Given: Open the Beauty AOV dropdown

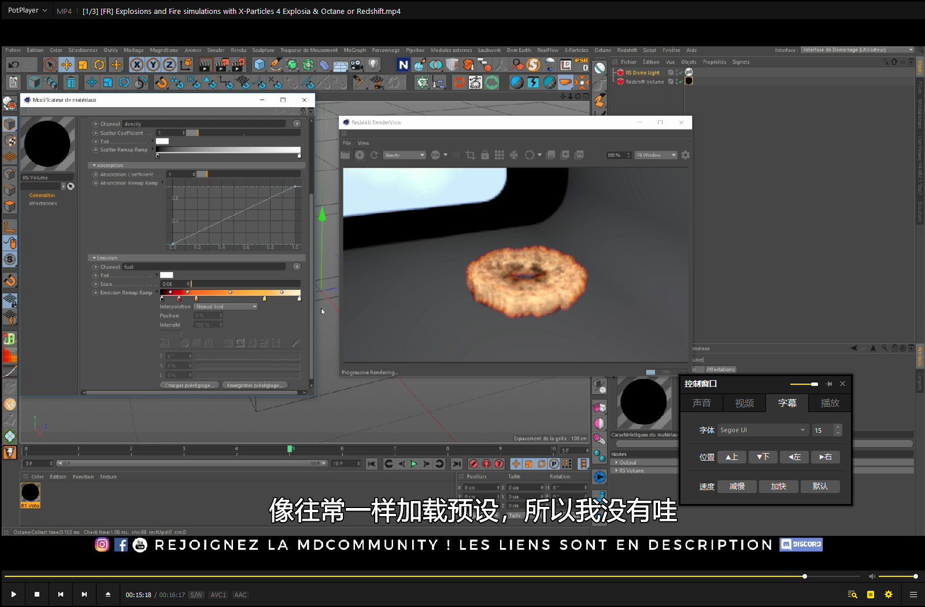Looking at the screenshot, I should (x=405, y=155).
